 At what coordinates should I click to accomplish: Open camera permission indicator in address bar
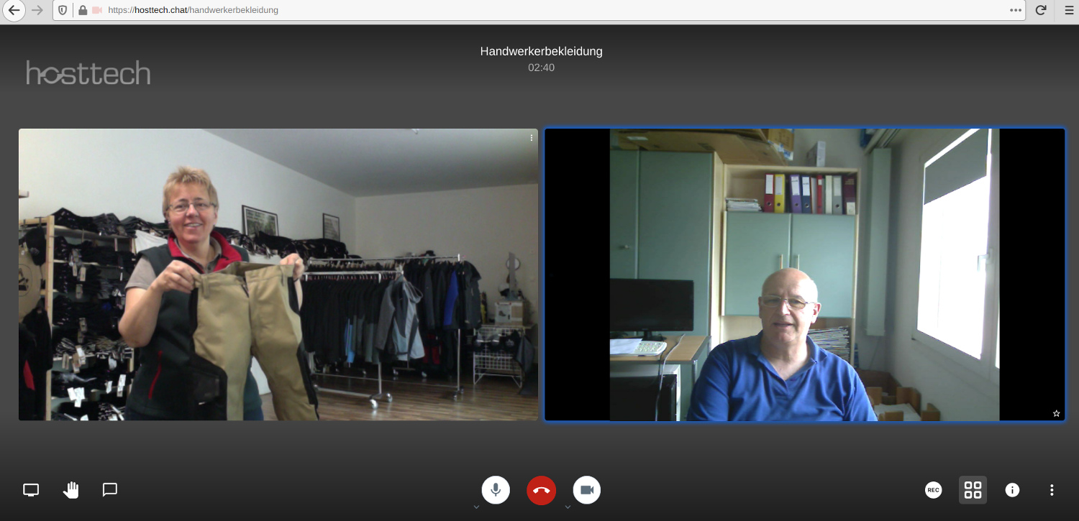97,10
